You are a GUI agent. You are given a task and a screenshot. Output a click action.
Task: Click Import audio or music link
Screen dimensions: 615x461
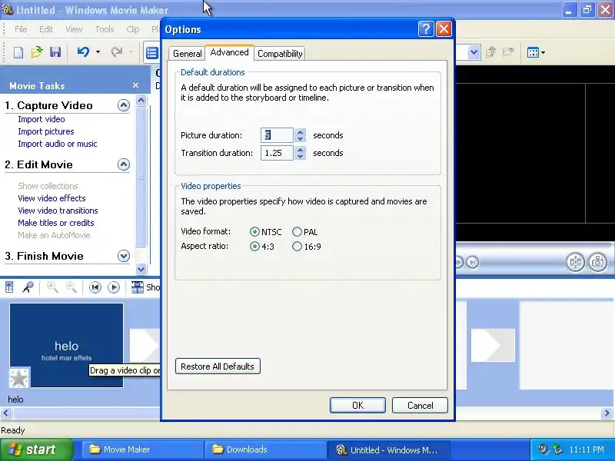[x=57, y=144]
